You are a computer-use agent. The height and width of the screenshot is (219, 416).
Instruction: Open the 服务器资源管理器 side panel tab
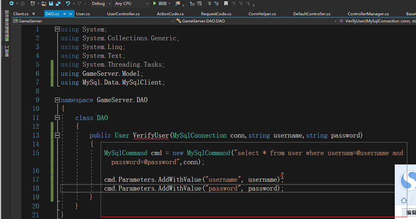[x=7, y=26]
